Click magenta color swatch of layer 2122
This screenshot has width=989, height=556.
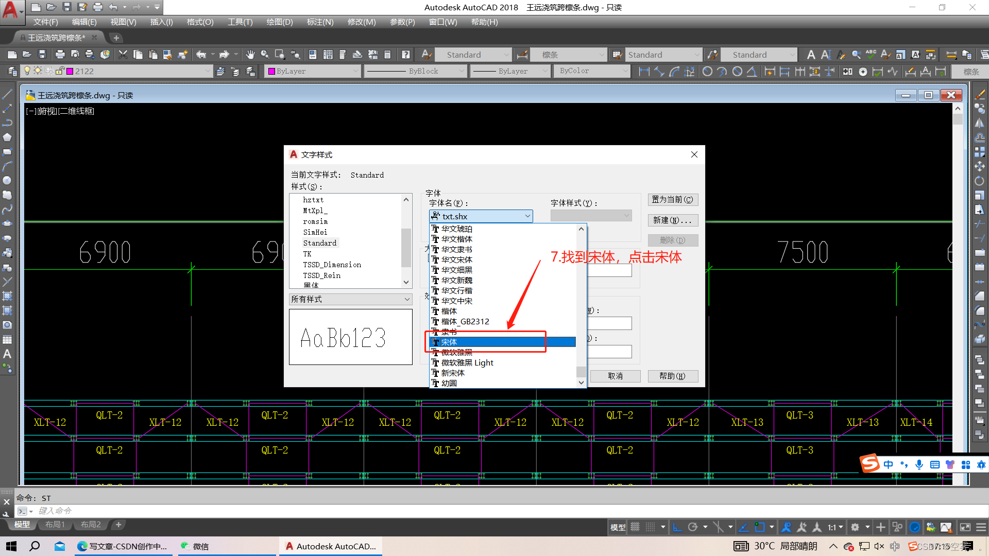coord(70,71)
